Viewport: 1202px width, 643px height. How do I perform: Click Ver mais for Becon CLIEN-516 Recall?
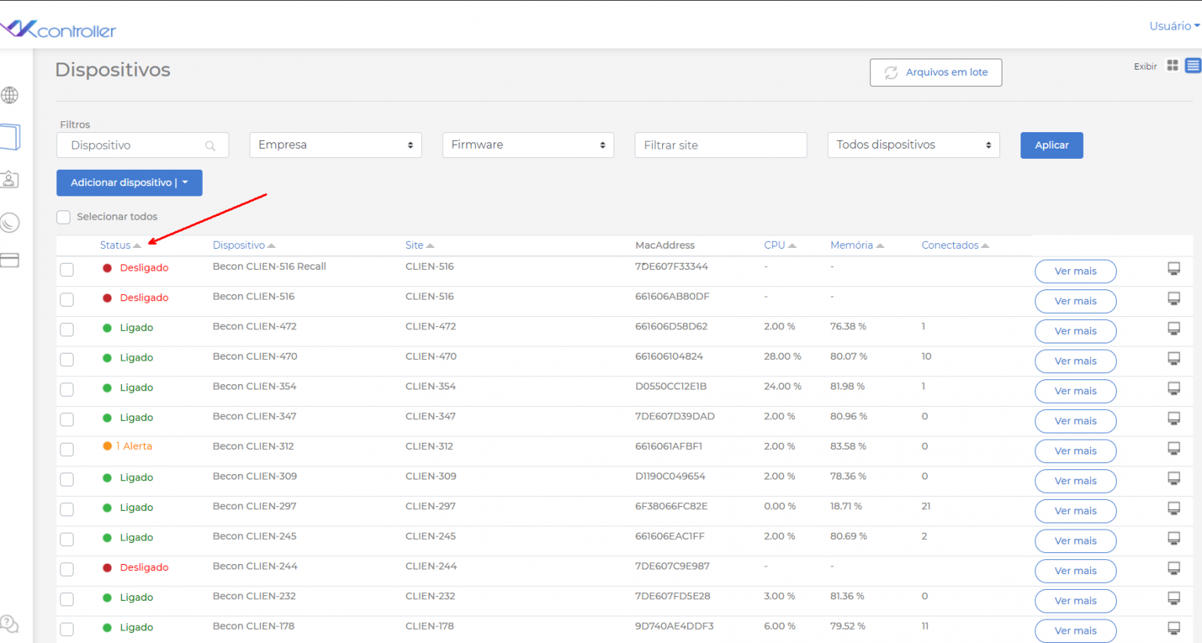pyautogui.click(x=1075, y=271)
